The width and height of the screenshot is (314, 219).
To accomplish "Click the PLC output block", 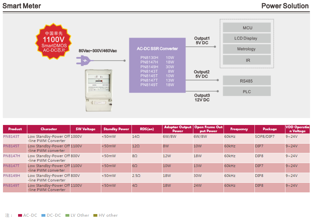I will tap(247, 91).
